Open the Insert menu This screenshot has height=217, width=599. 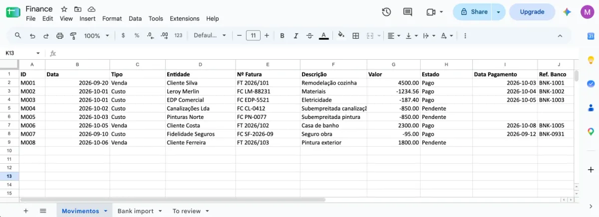(x=88, y=18)
